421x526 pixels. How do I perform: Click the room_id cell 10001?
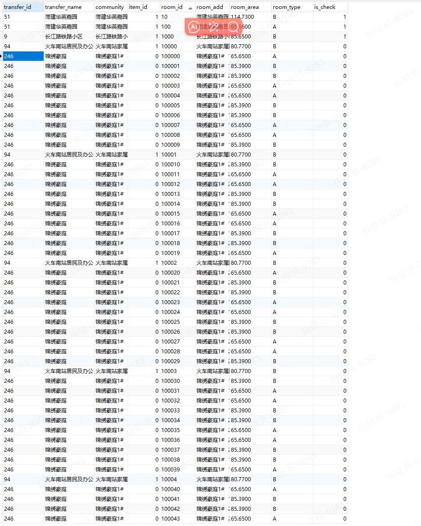(x=169, y=155)
